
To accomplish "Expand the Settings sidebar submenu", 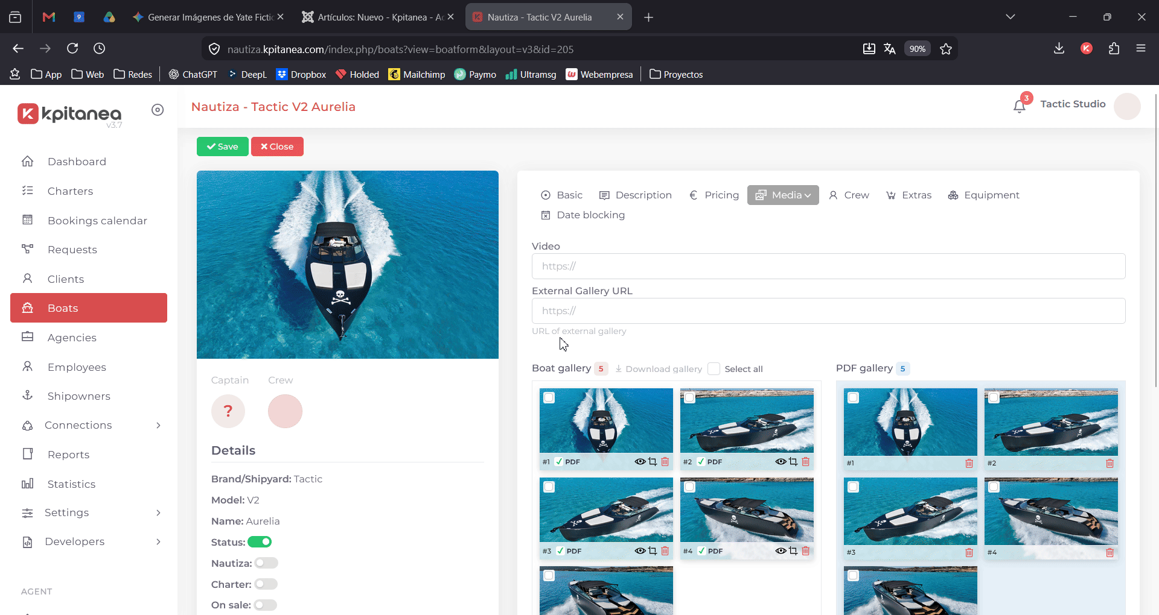I will pos(89,512).
